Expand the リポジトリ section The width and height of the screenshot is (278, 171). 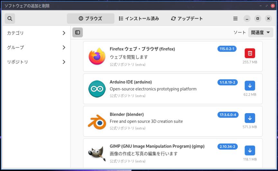[36, 62]
